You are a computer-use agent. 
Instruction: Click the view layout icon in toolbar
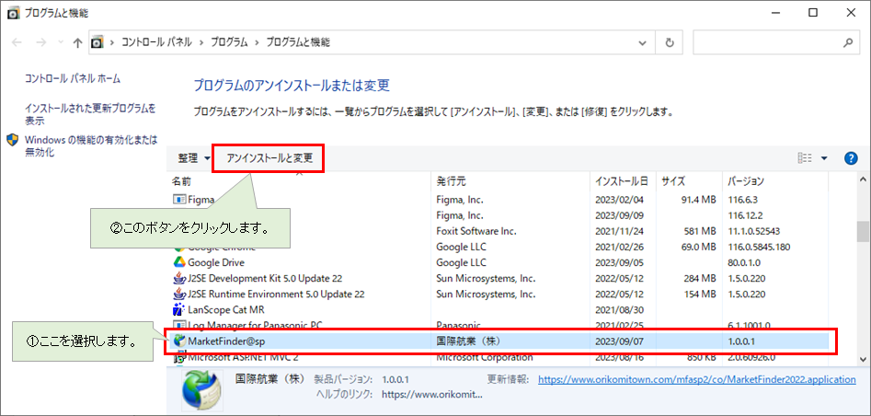[x=805, y=158]
